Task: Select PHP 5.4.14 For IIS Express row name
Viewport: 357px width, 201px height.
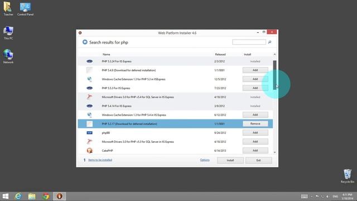Action: point(117,106)
